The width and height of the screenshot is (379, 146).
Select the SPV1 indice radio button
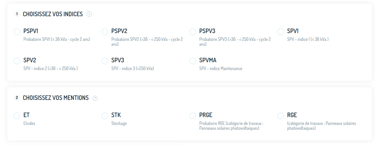pyautogui.click(x=281, y=32)
